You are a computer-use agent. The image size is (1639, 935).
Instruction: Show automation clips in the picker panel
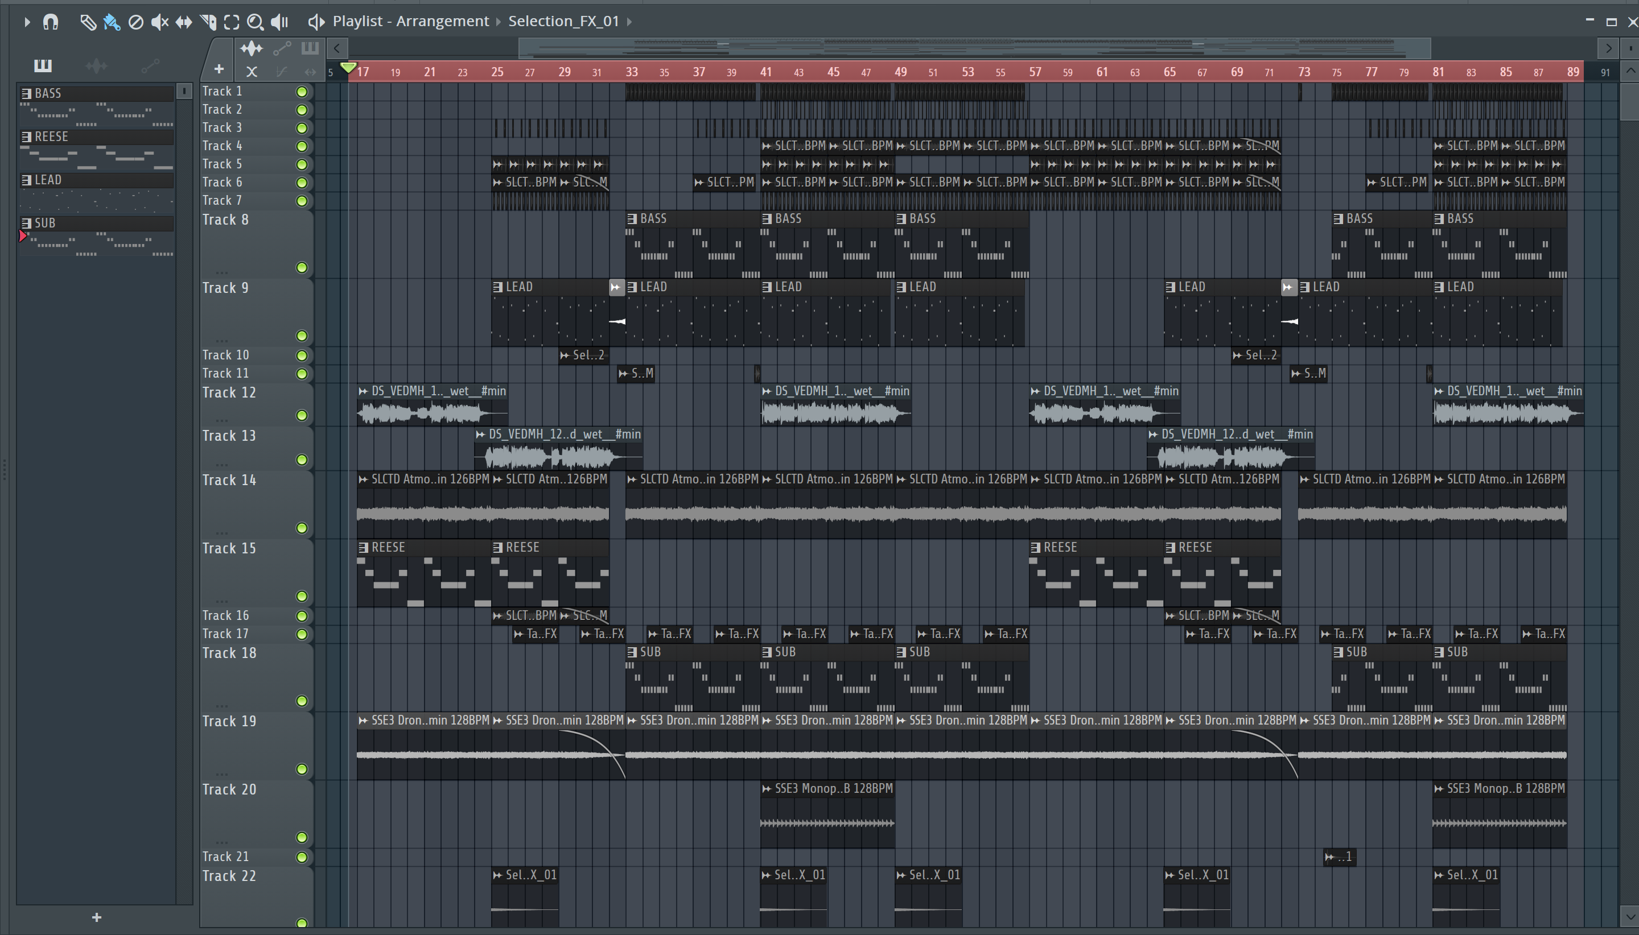click(150, 65)
